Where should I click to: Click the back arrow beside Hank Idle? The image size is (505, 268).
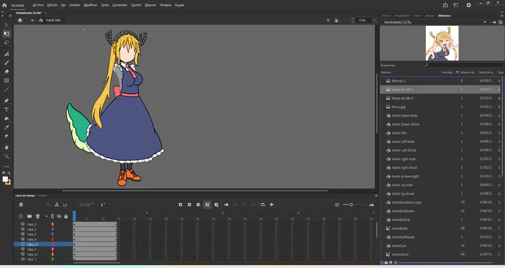(x=33, y=20)
